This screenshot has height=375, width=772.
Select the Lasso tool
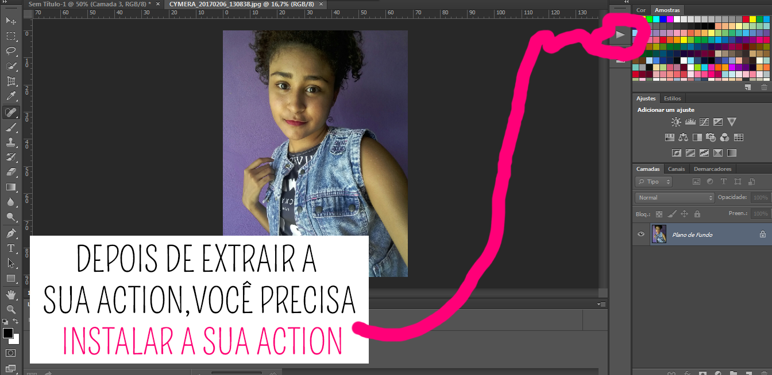[11, 51]
